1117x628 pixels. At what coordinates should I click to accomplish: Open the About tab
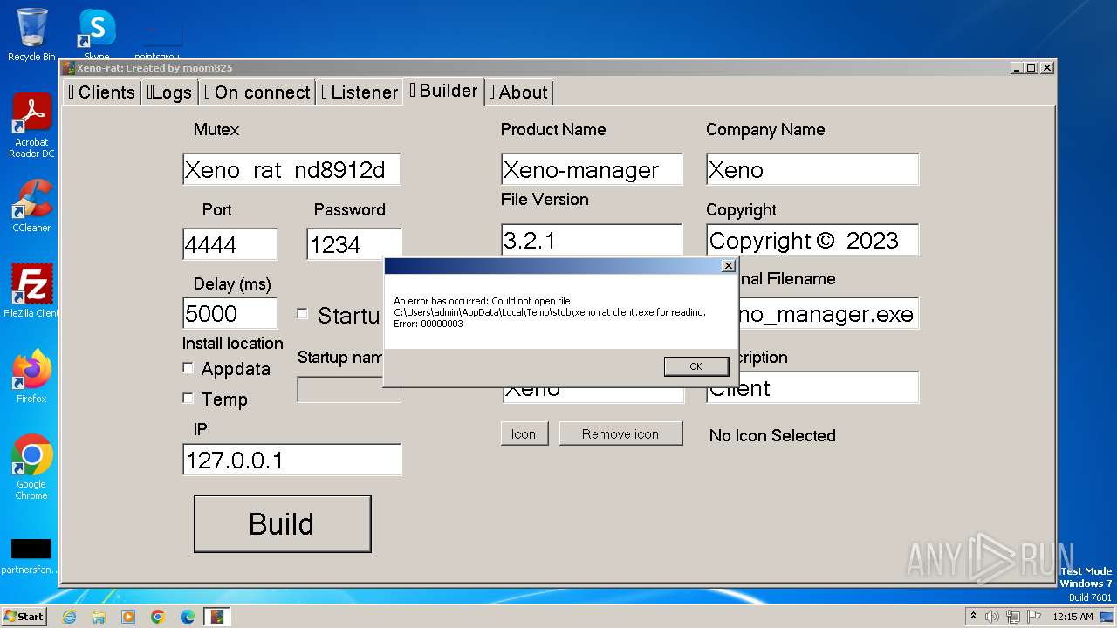click(518, 92)
